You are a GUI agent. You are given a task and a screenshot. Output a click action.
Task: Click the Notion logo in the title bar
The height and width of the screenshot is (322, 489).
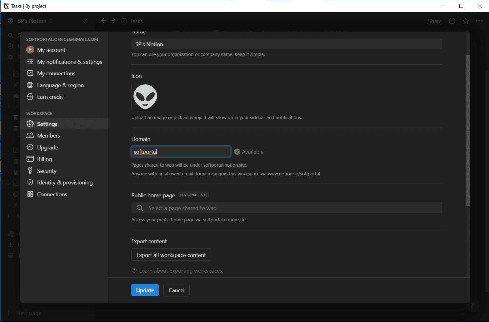pos(6,6)
